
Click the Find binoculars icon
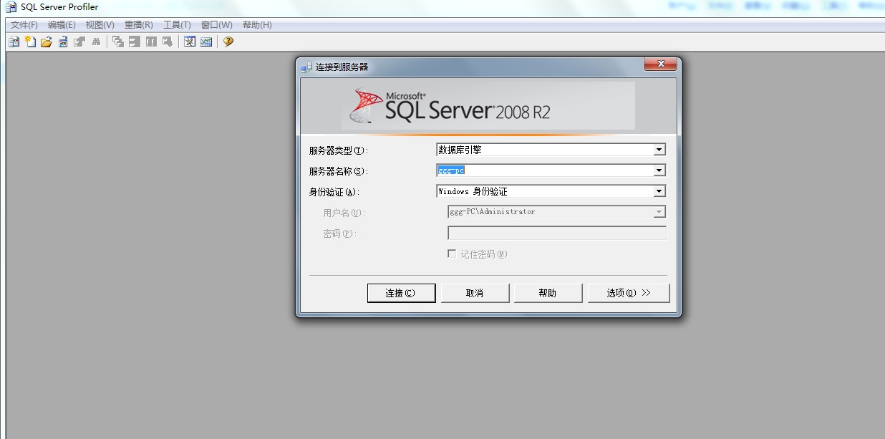click(96, 41)
